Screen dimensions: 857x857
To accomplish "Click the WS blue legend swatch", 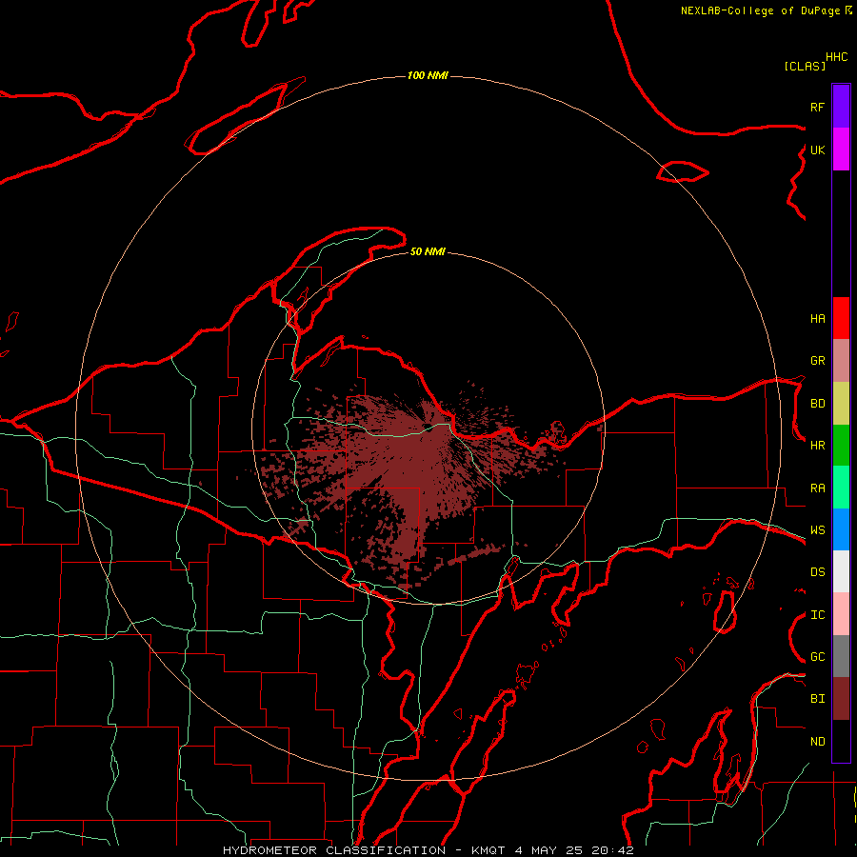I will coord(841,529).
